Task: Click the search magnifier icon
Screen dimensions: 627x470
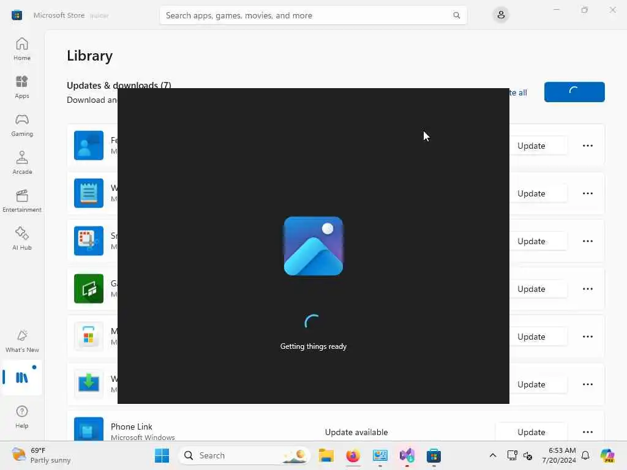Action: tap(456, 15)
